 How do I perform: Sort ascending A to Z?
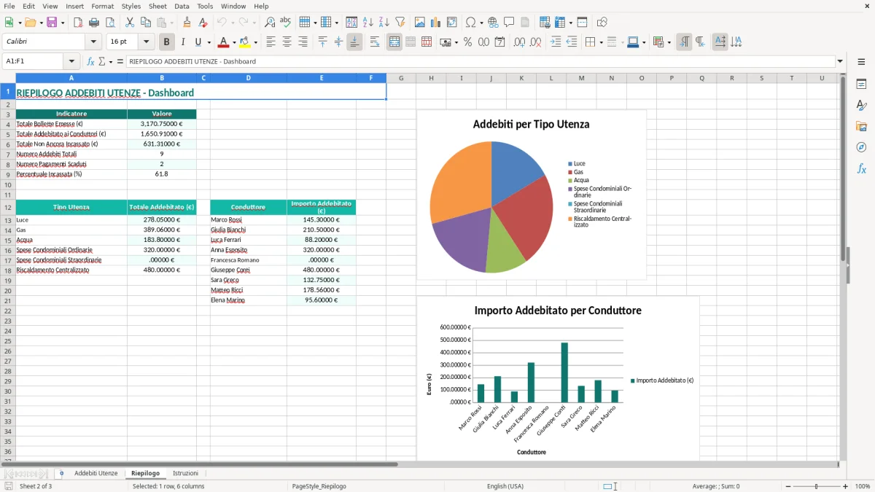(x=368, y=23)
